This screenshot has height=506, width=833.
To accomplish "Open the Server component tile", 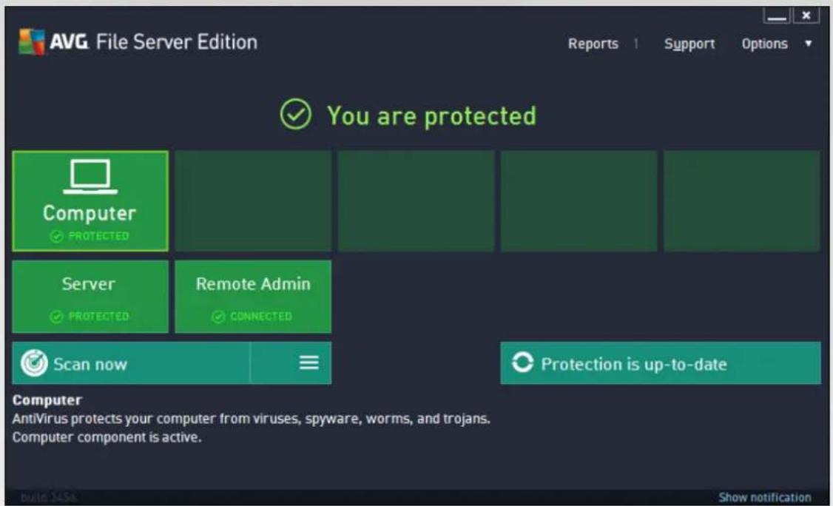I will click(x=90, y=297).
